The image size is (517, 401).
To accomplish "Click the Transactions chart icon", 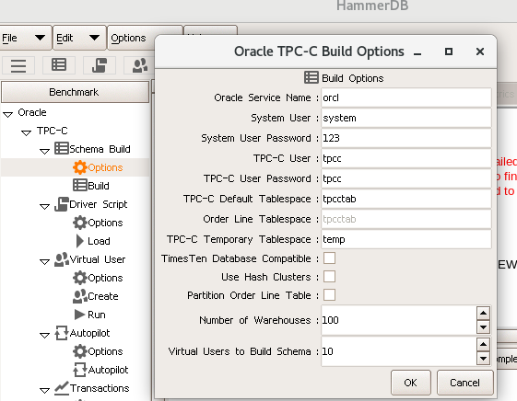I will tap(62, 388).
